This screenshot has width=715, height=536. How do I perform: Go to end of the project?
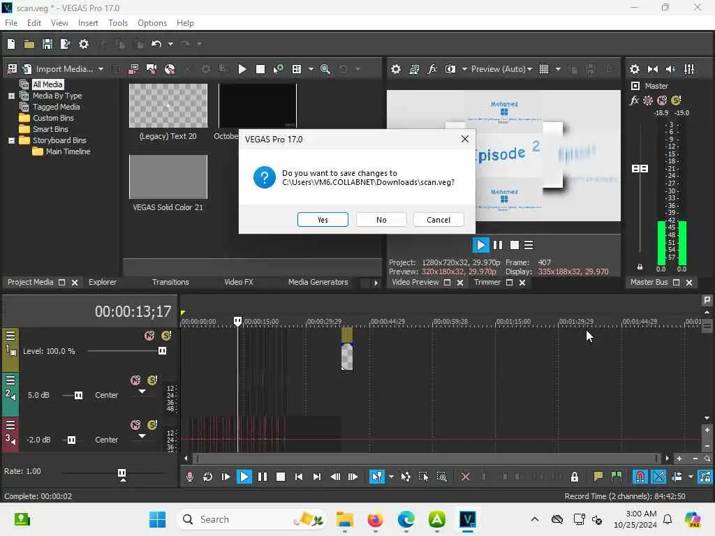point(317,477)
